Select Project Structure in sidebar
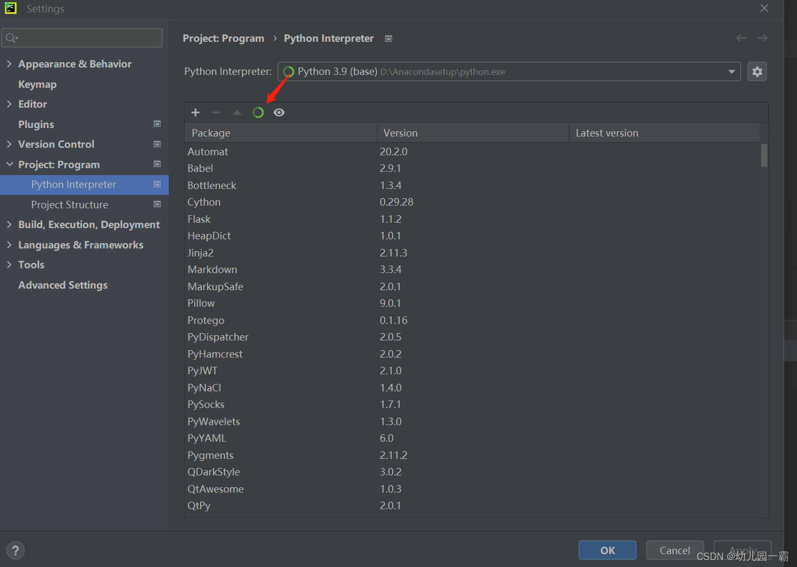 click(x=70, y=205)
